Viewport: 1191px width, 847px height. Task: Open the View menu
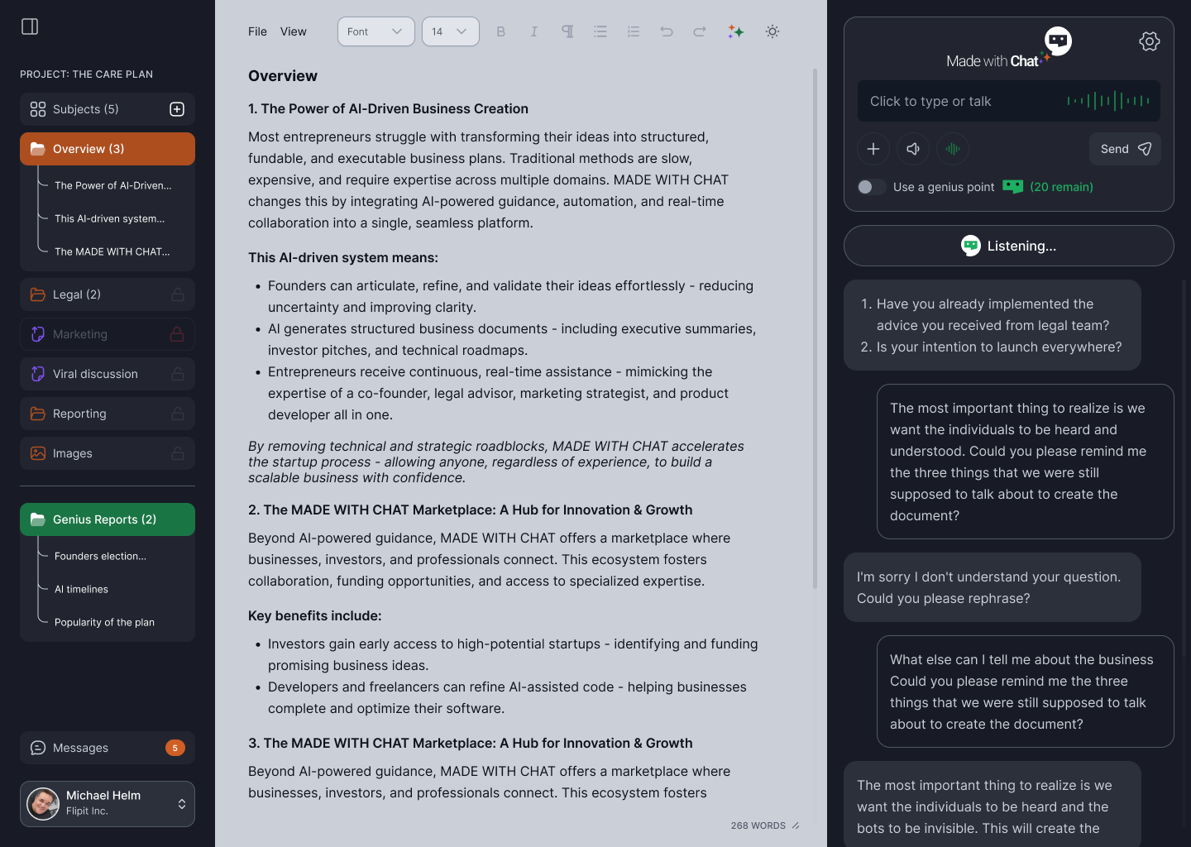tap(293, 31)
